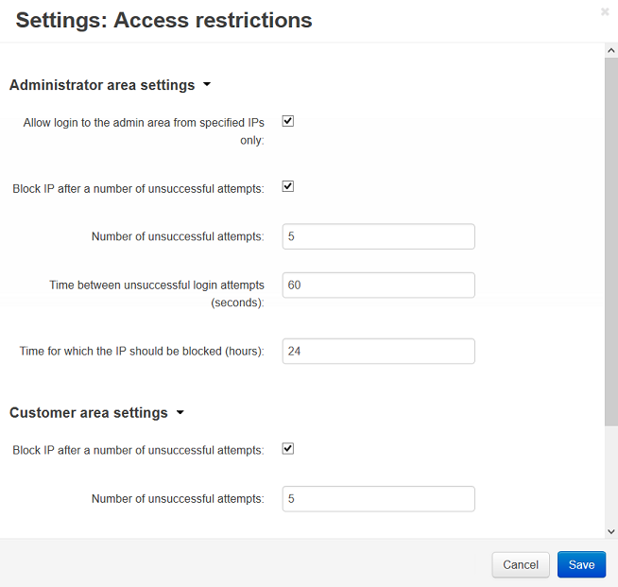Click the scrollbar down arrow

tap(610, 531)
